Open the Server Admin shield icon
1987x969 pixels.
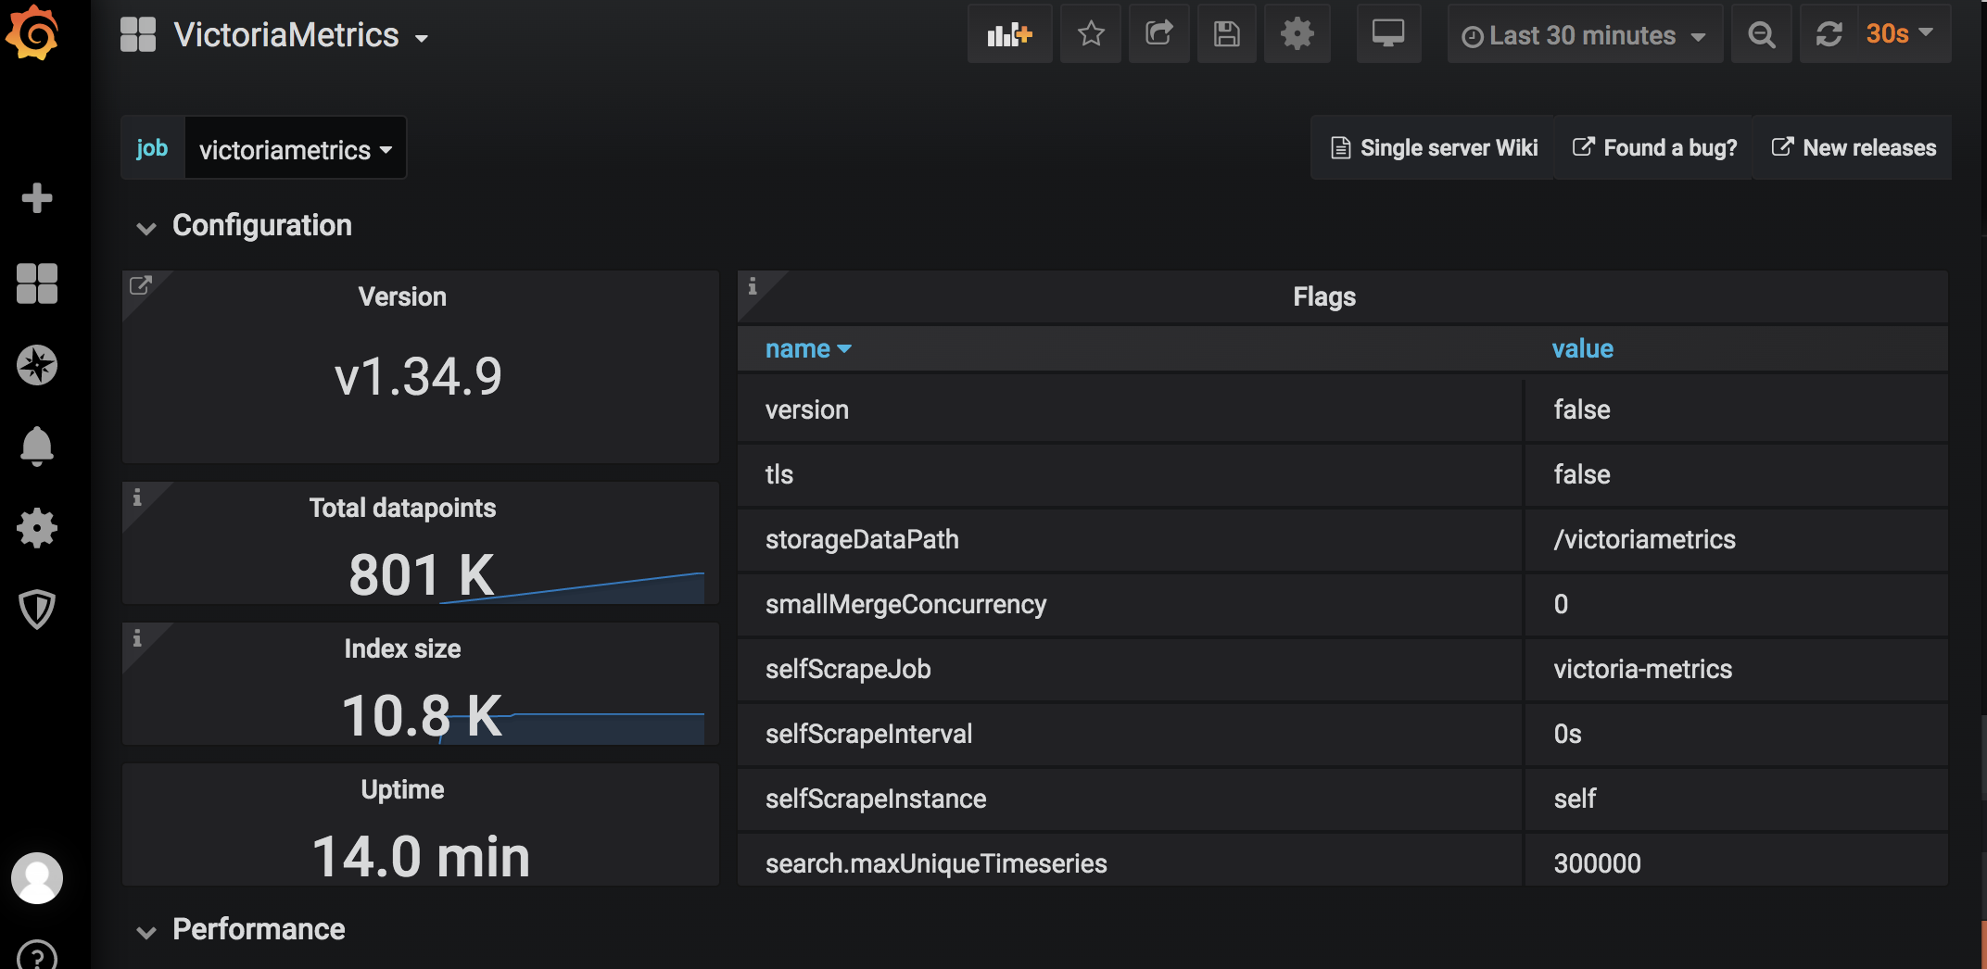pos(37,609)
